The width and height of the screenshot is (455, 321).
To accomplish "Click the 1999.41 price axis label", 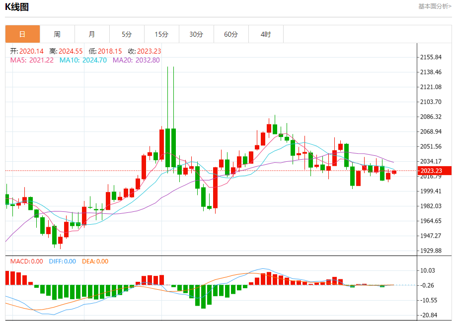I will [x=431, y=191].
